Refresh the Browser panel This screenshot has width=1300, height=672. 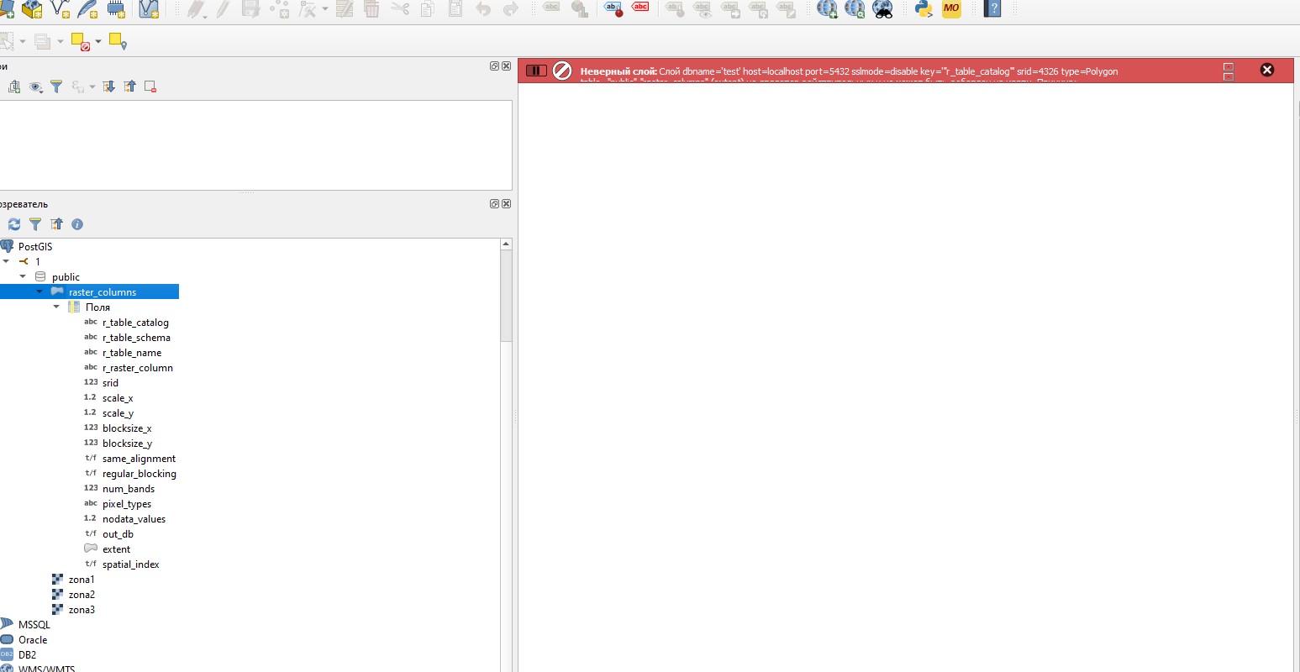(14, 224)
